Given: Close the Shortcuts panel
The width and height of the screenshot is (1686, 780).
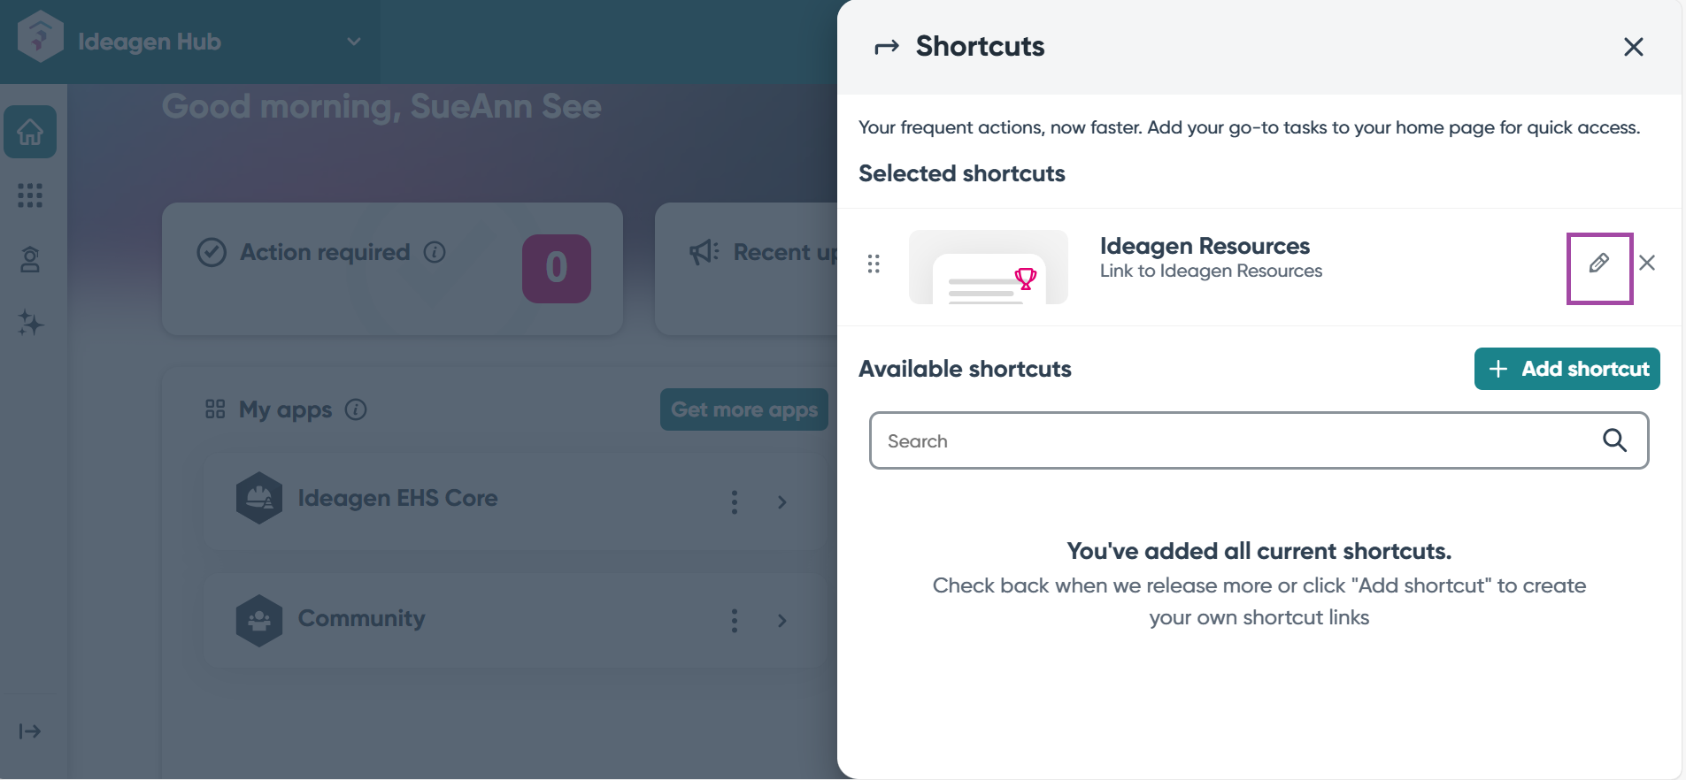Looking at the screenshot, I should pyautogui.click(x=1633, y=47).
